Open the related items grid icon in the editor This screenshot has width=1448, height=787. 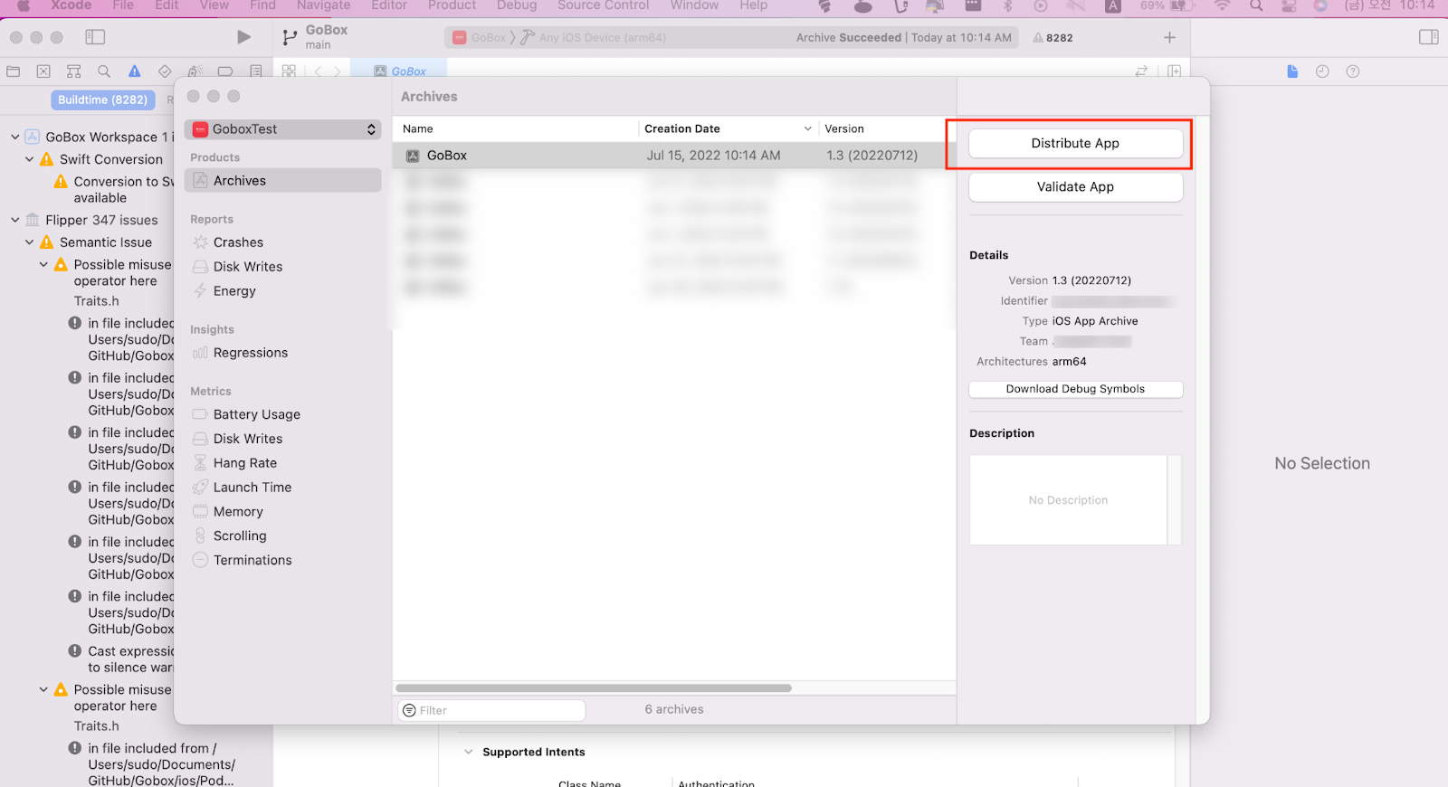[x=289, y=71]
